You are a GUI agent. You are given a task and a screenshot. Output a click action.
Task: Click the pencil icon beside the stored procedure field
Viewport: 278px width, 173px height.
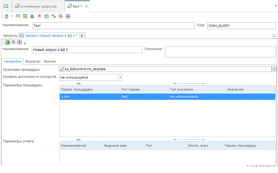tap(62, 69)
